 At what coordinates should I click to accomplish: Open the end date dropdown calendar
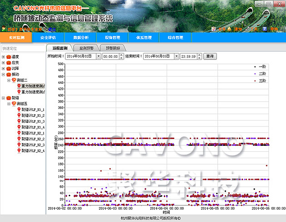[175, 56]
